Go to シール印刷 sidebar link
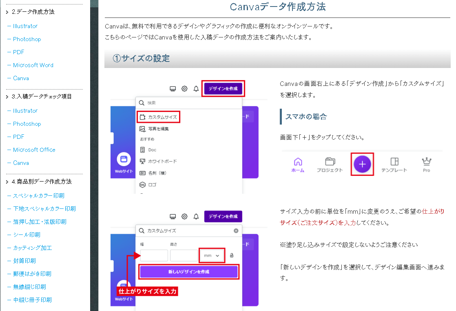 tap(27, 235)
